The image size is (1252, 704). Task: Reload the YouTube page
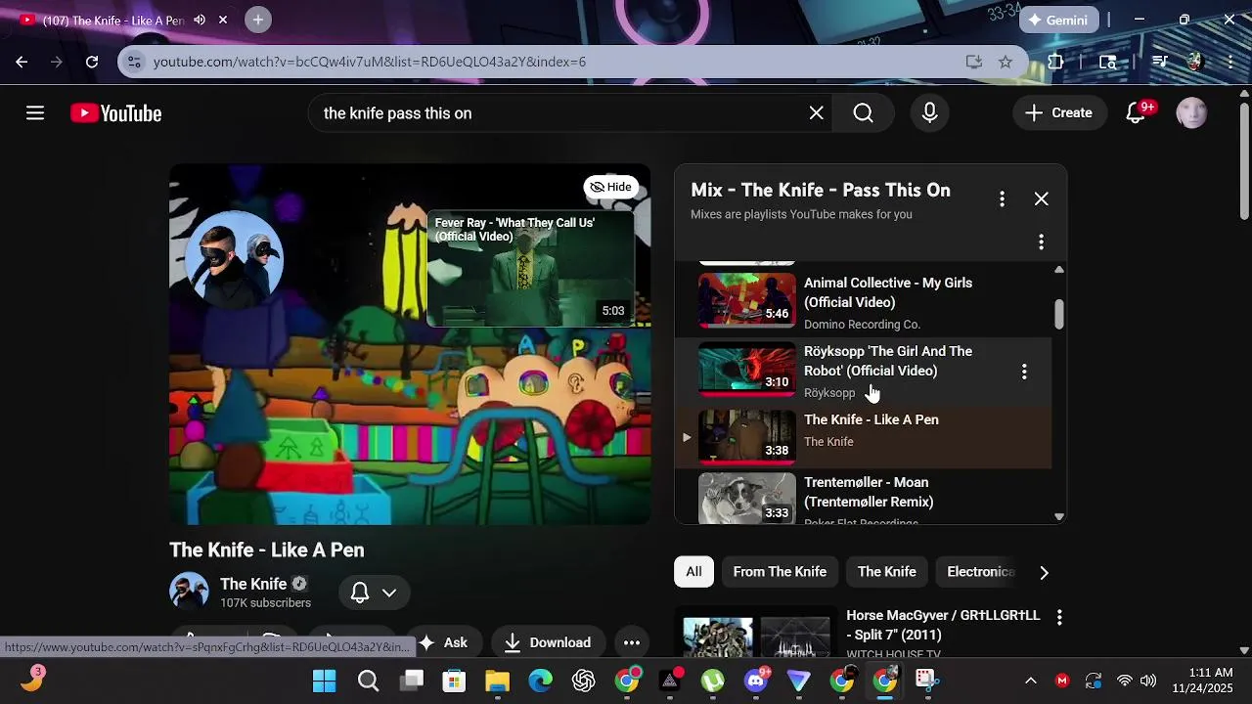coord(92,62)
